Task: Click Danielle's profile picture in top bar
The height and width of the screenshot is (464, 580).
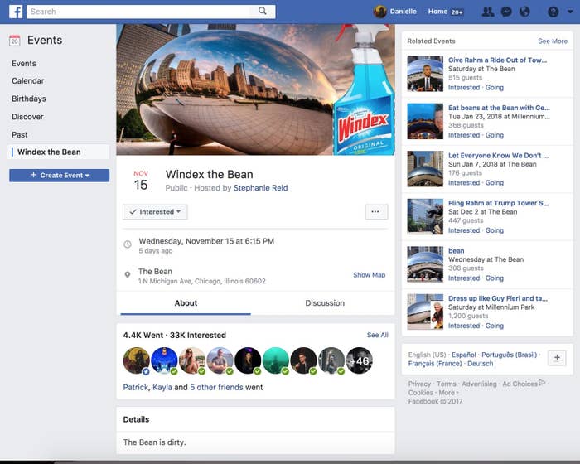Action: (x=379, y=12)
